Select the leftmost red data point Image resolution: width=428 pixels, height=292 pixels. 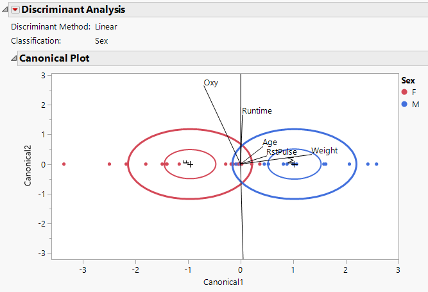[64, 164]
